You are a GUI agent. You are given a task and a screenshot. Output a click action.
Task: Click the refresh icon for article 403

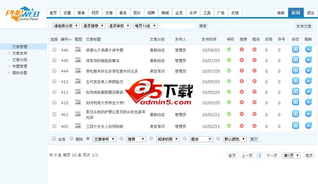[308, 114]
